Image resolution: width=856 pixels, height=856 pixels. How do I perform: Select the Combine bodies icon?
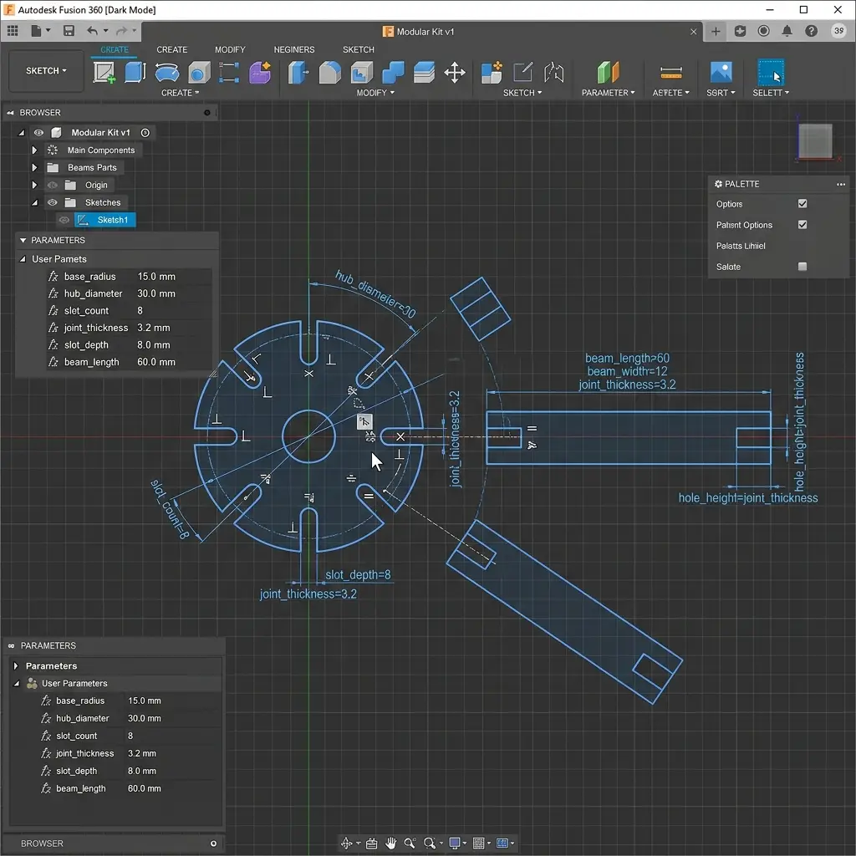tap(393, 72)
